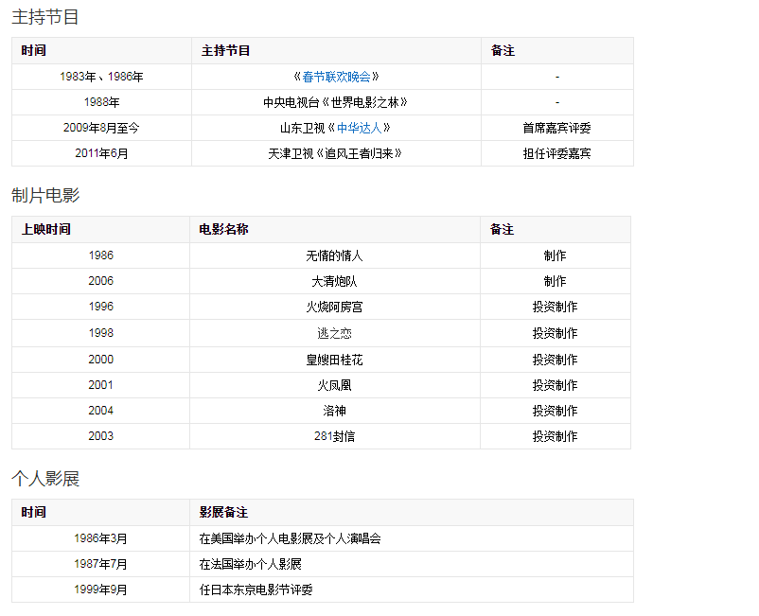Screen dimensions: 759x616
Task: Click the 首席嘉宾评委 remark cell
Action: click(x=556, y=128)
